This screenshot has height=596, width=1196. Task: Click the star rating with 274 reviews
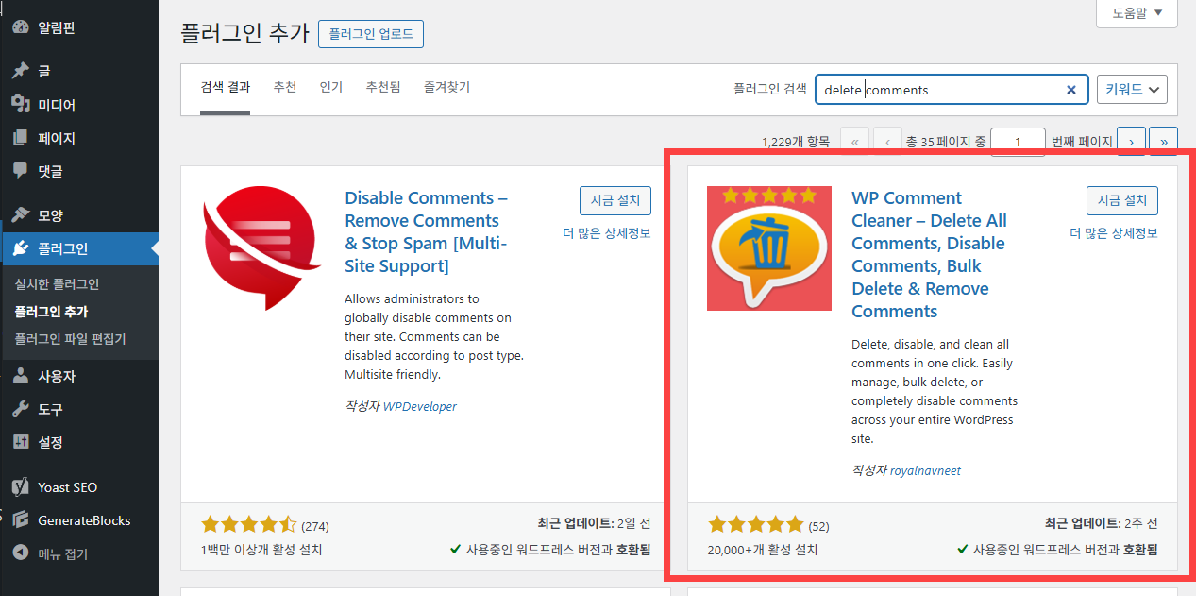[249, 525]
